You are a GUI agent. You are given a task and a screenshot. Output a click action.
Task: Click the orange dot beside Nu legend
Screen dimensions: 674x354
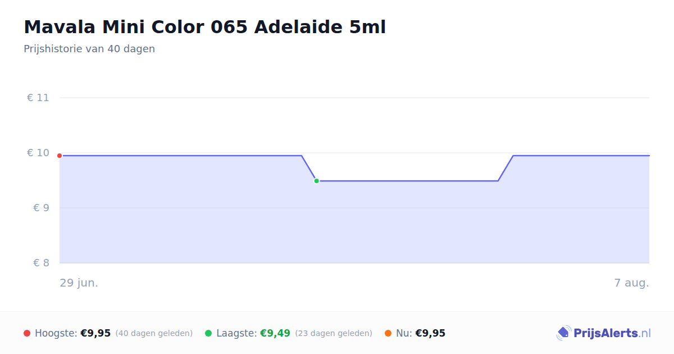click(x=388, y=333)
